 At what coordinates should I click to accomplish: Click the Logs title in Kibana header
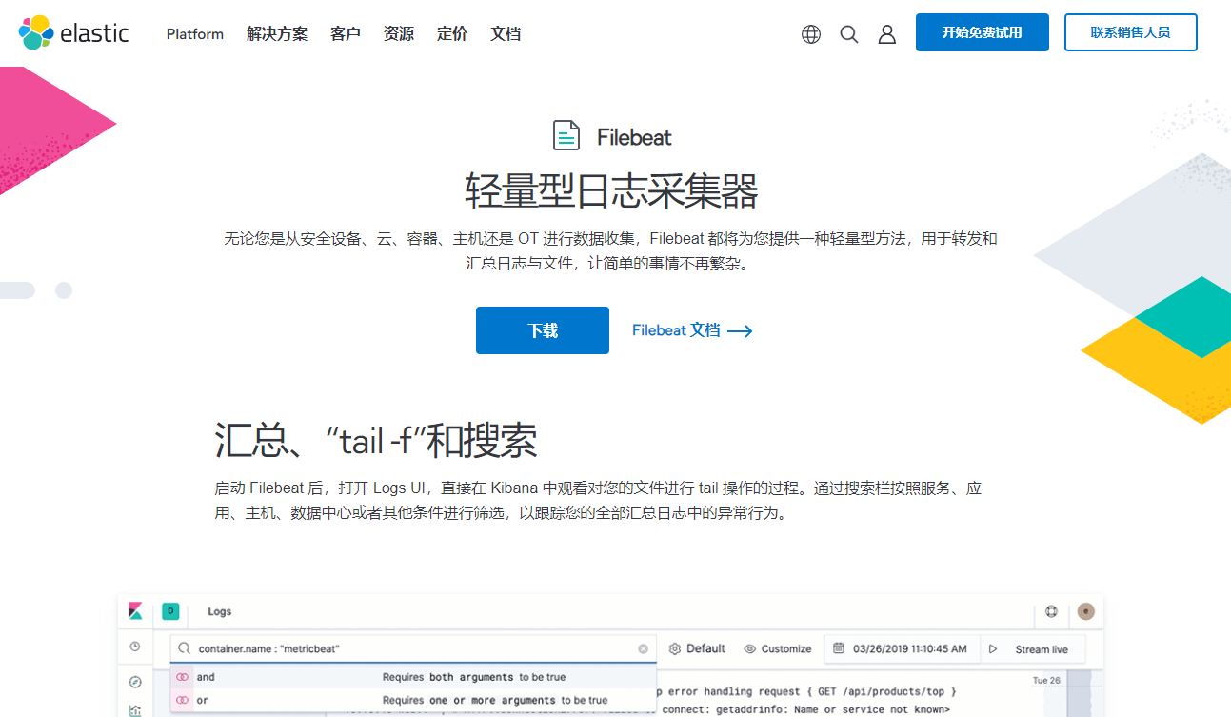[220, 611]
